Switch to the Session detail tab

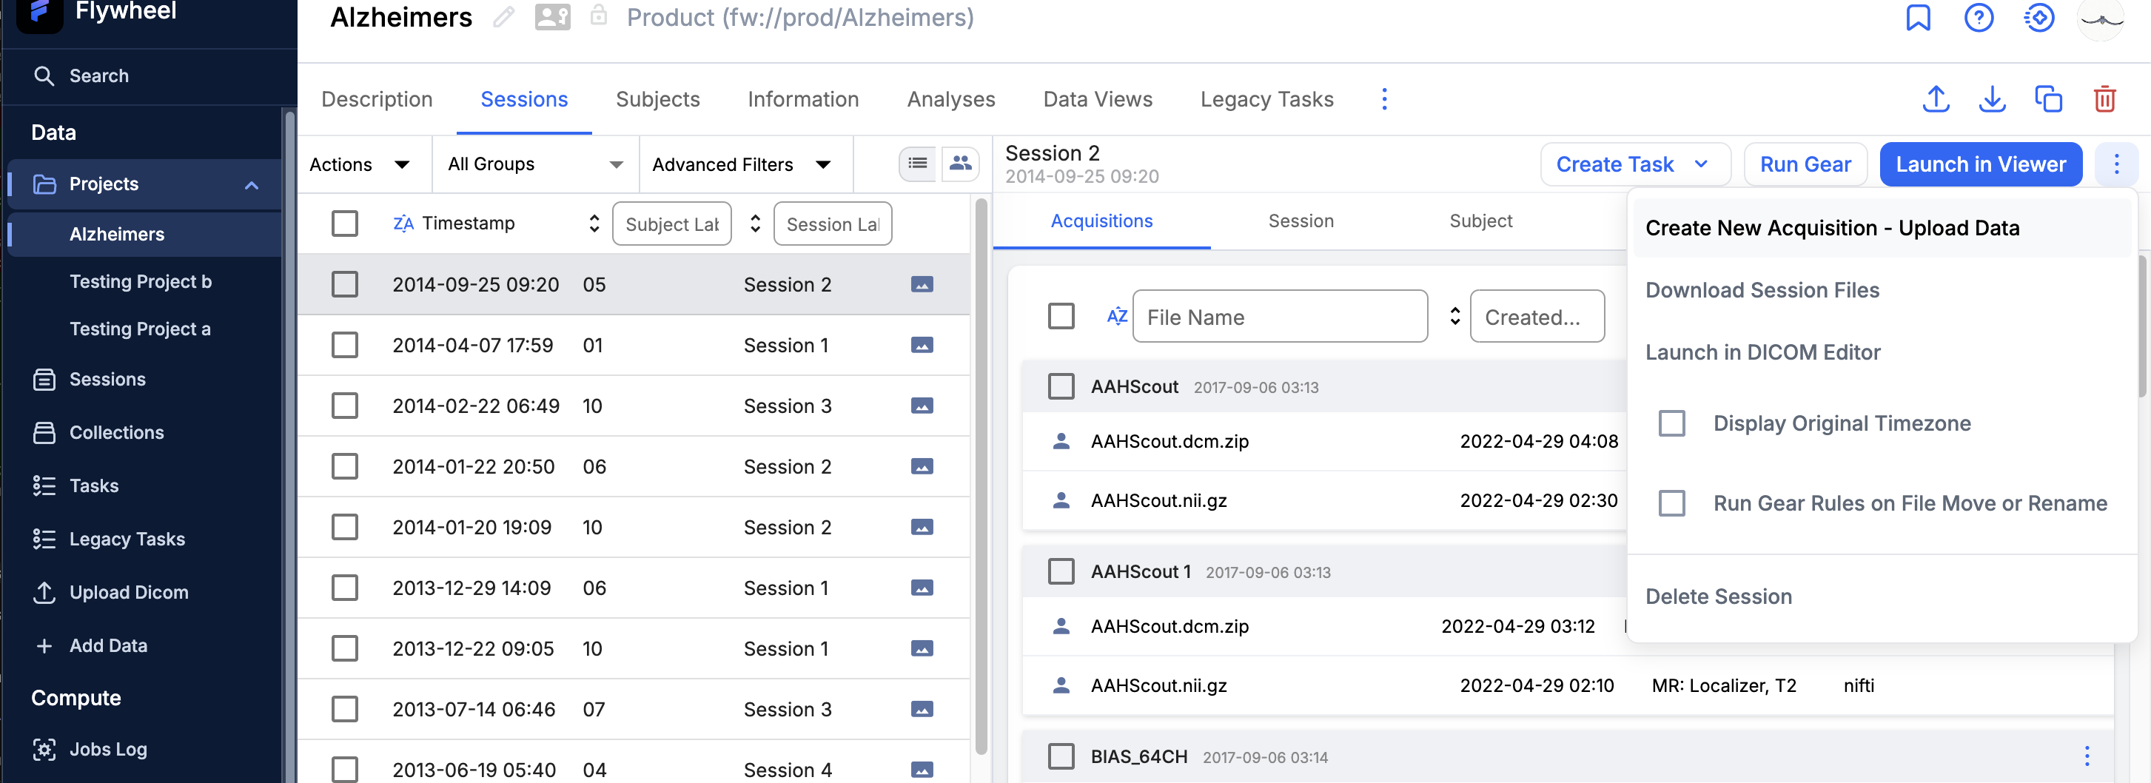pyautogui.click(x=1300, y=221)
